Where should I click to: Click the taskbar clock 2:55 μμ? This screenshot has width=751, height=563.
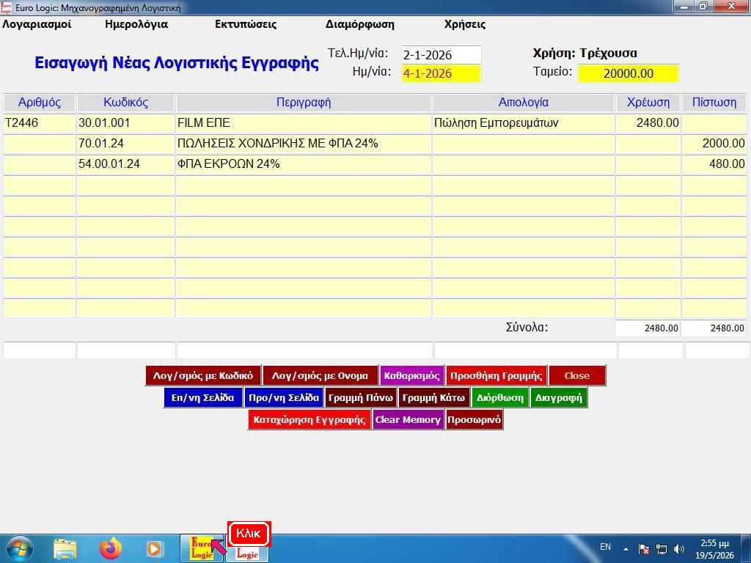(714, 543)
